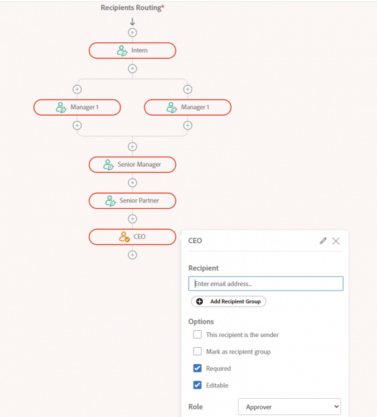Check 'This recipient is the sender'
This screenshot has width=377, height=417.
[x=197, y=334]
